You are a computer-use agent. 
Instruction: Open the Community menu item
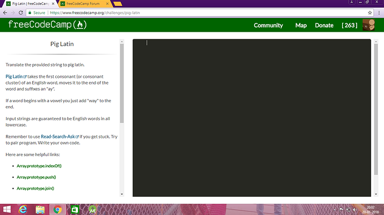coord(268,26)
